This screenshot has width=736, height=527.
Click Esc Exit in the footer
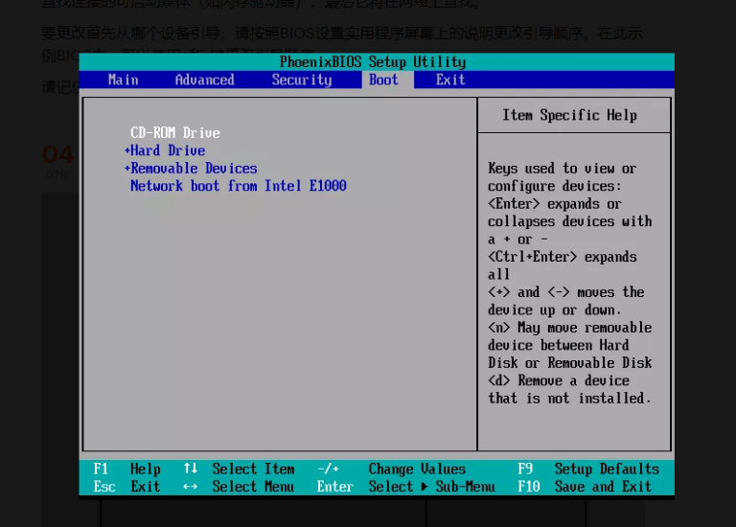coord(126,487)
